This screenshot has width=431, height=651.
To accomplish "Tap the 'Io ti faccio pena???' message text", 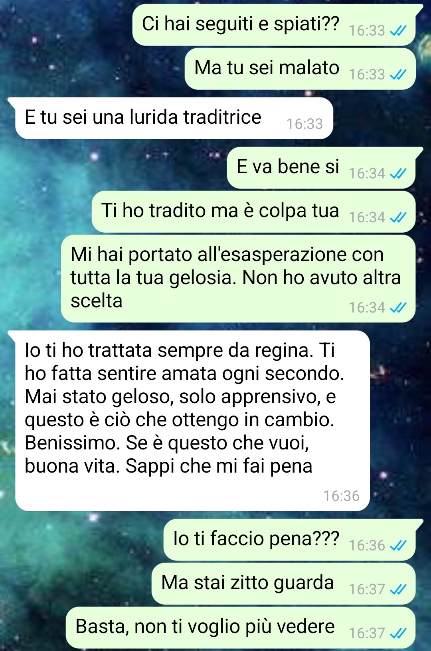I will (256, 539).
